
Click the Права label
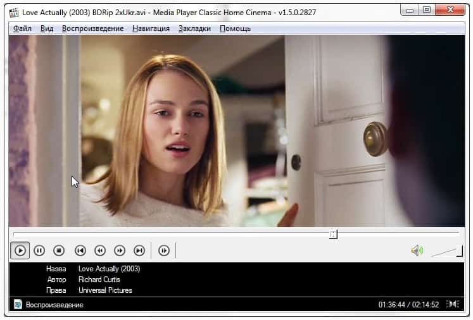tap(56, 290)
